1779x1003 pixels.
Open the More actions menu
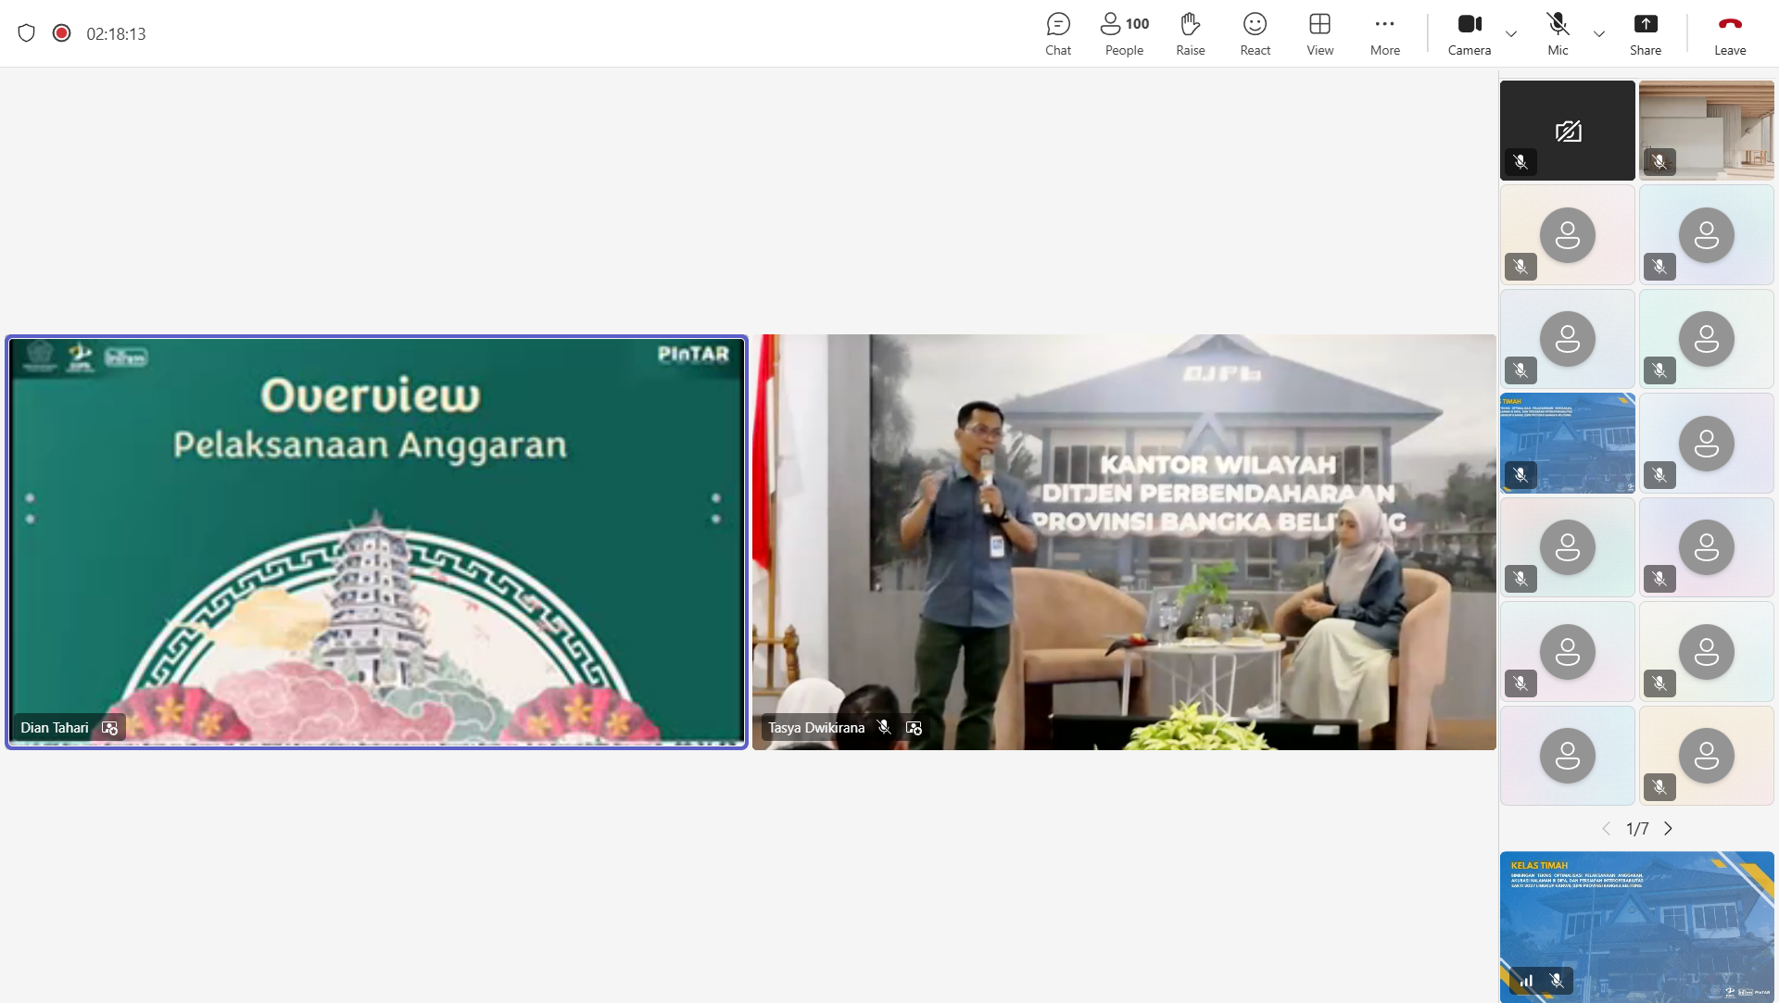(1385, 34)
